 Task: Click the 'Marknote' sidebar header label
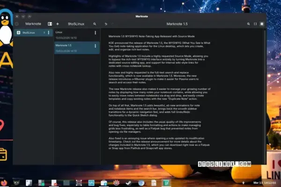tap(33, 24)
